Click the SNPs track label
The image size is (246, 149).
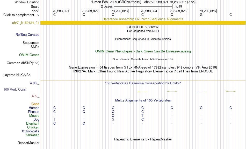point(35,47)
